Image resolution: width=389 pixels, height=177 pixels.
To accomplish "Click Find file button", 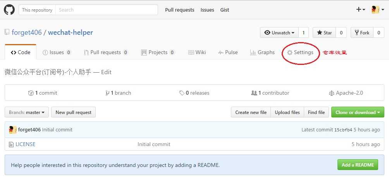I will pyautogui.click(x=316, y=112).
